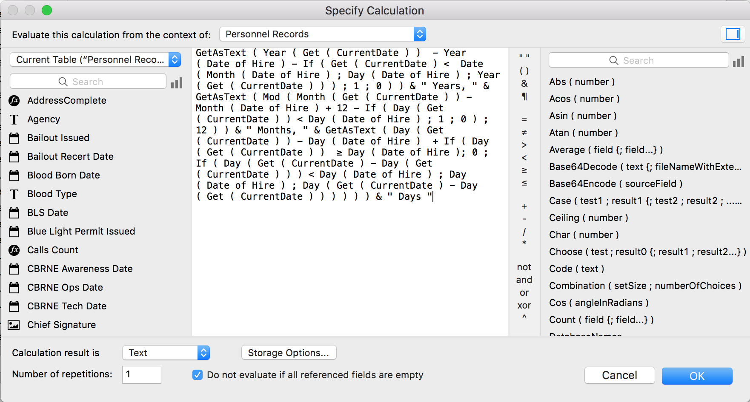This screenshot has height=402, width=750.
Task: Insert the parentheses operator
Action: (x=524, y=71)
